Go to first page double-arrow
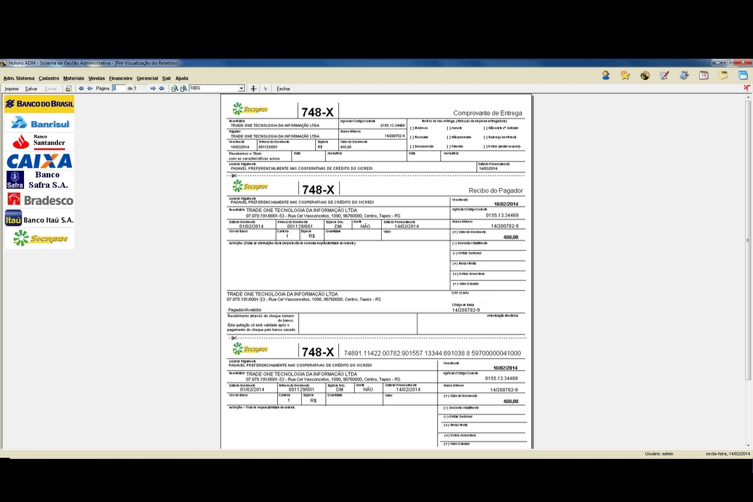The height and width of the screenshot is (502, 753). [x=81, y=88]
